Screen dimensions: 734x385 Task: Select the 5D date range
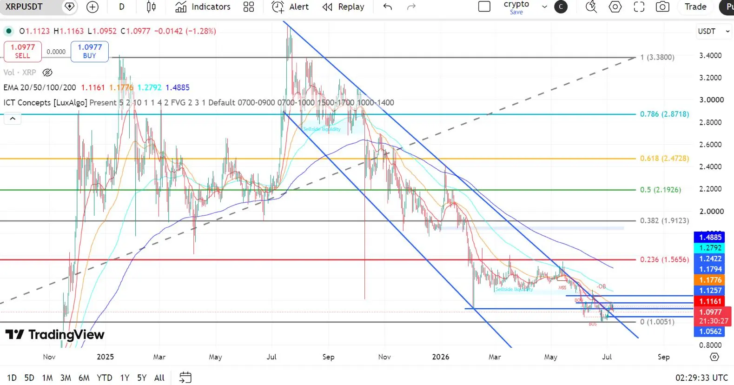pos(29,378)
